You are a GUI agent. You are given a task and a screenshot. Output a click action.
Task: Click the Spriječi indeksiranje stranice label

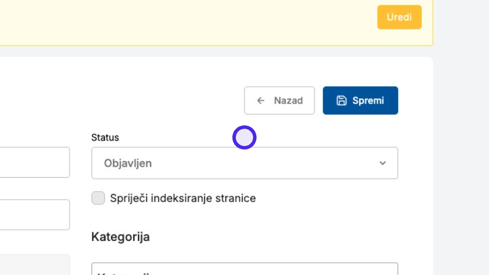(183, 199)
